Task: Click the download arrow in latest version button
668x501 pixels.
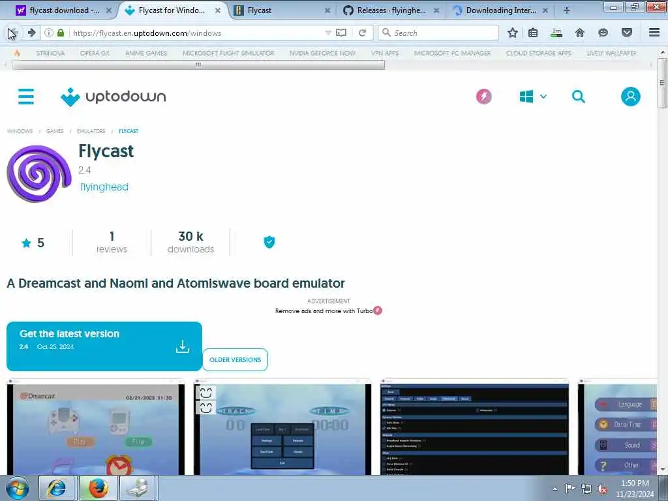Action: (183, 347)
